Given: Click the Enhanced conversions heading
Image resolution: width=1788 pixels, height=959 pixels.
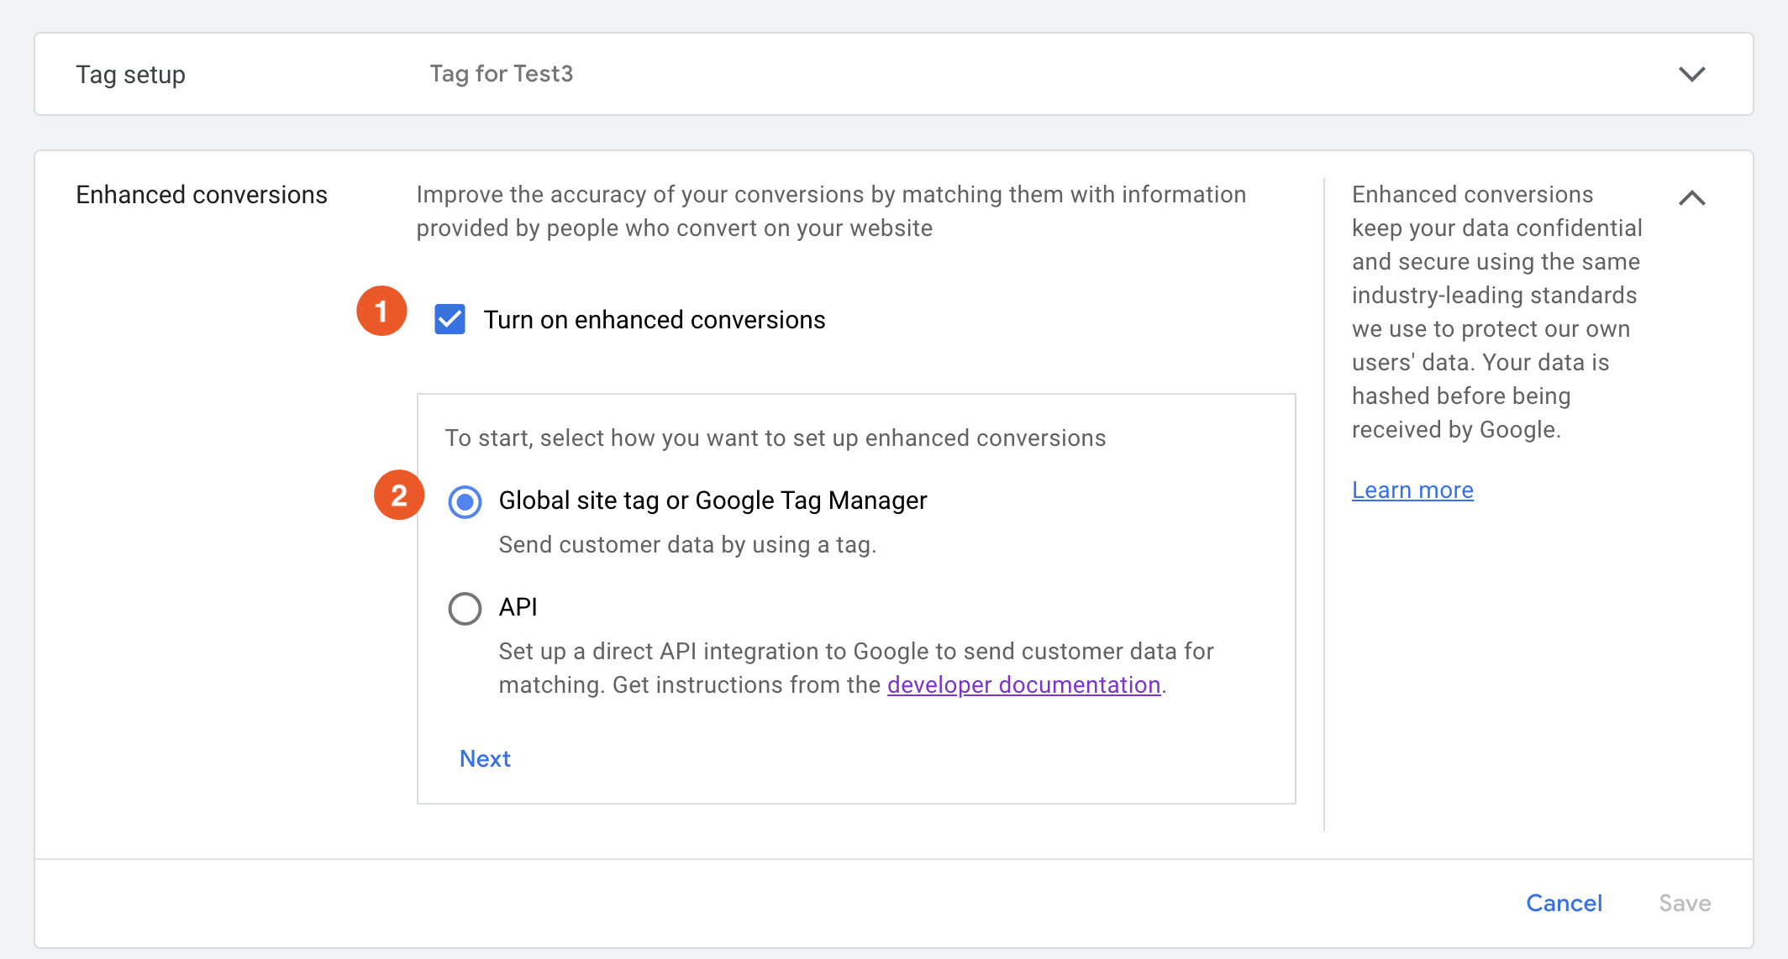Looking at the screenshot, I should [202, 195].
